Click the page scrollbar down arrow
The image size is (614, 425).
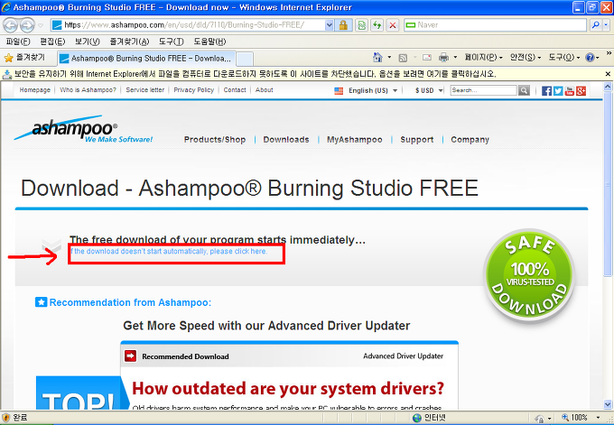pyautogui.click(x=608, y=404)
